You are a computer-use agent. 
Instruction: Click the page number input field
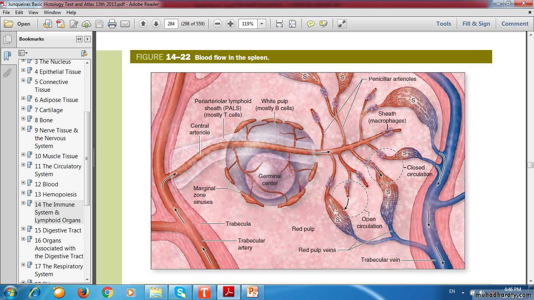pos(171,24)
